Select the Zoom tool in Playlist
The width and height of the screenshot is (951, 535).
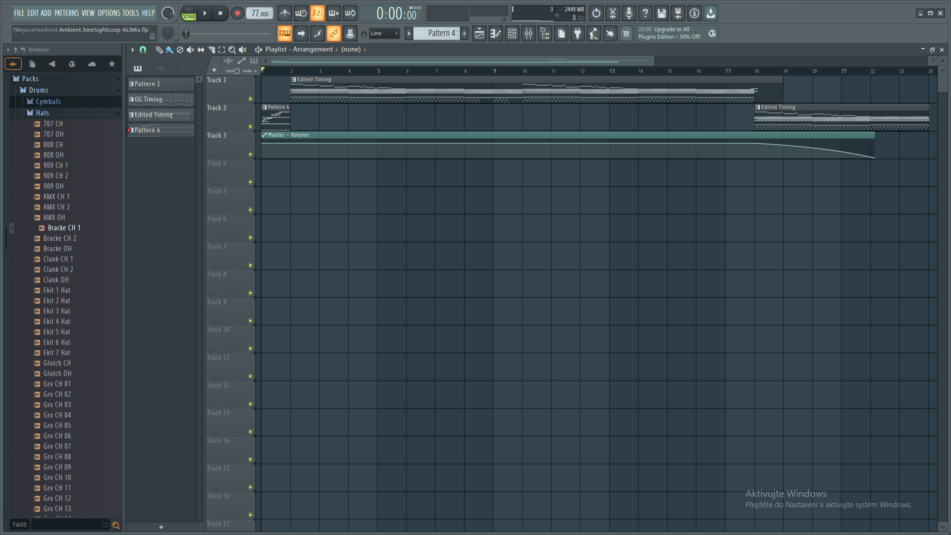click(232, 50)
